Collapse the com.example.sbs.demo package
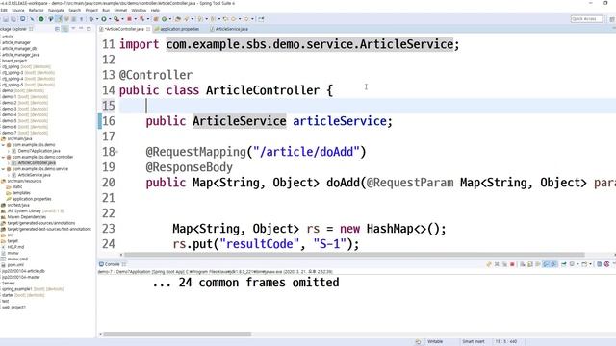This screenshot has width=616, height=346. pyautogui.click(x=3, y=145)
